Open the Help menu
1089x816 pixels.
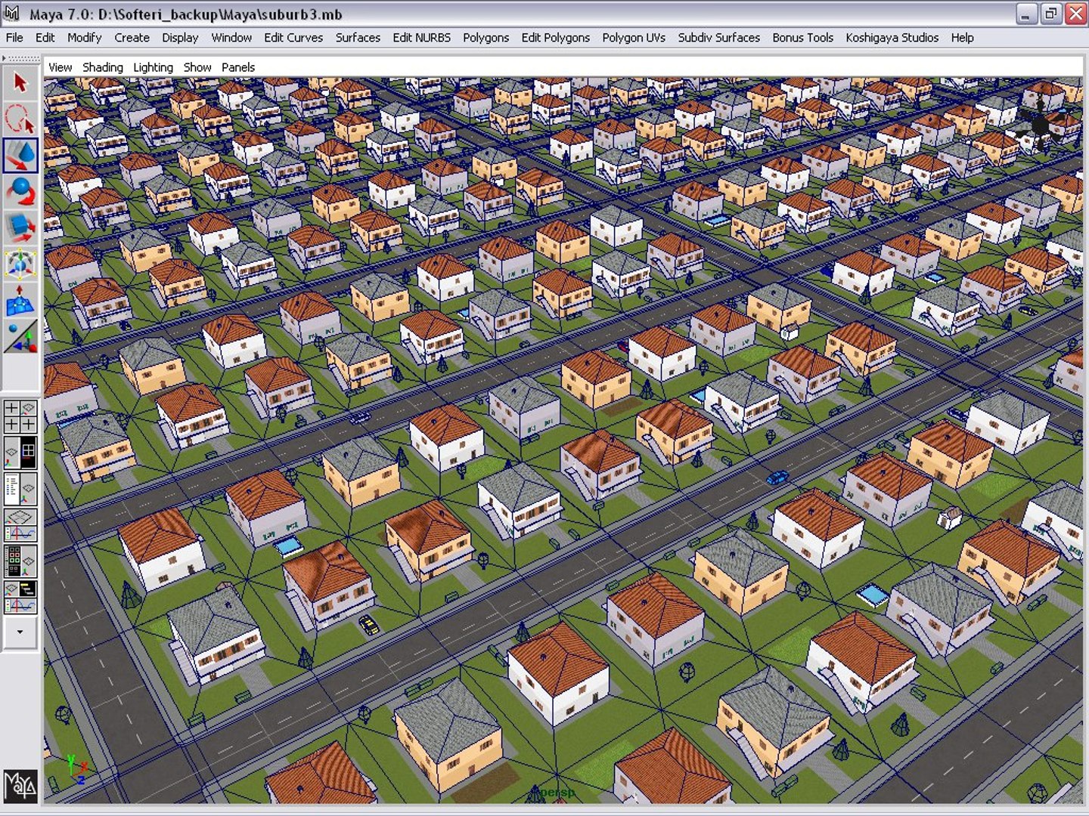[962, 38]
